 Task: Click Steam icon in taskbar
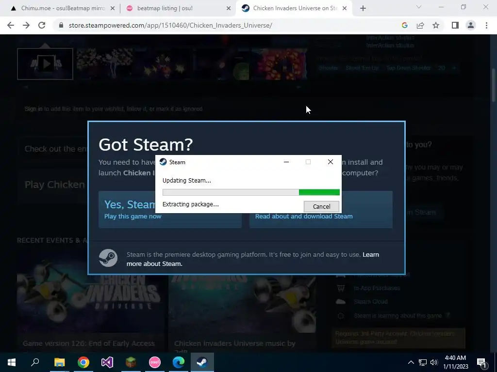202,362
